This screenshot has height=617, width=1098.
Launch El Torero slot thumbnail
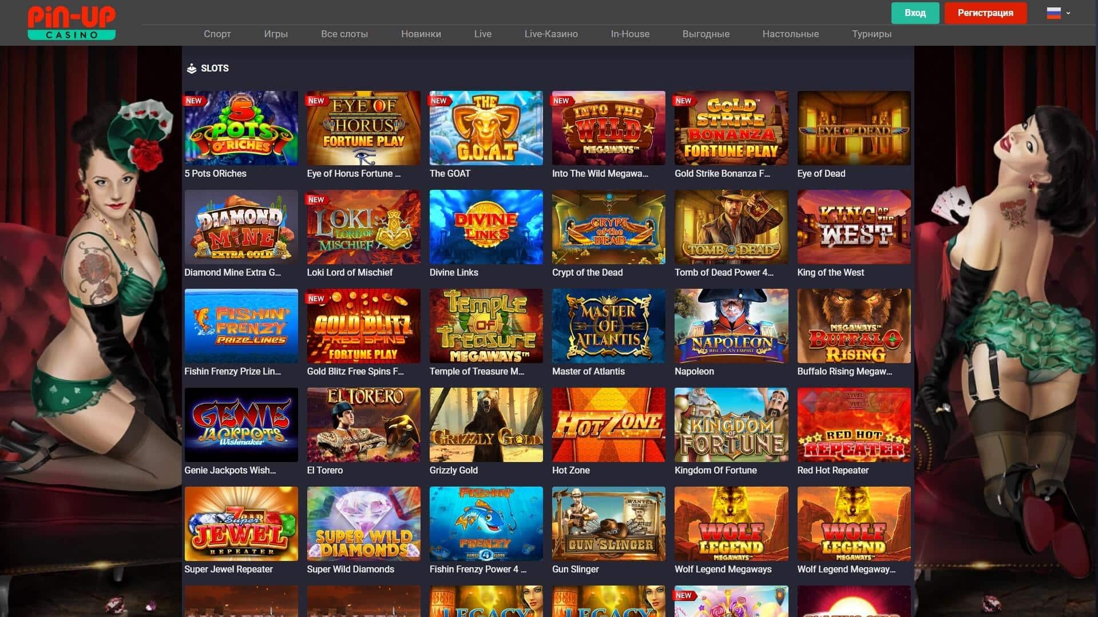click(x=363, y=425)
